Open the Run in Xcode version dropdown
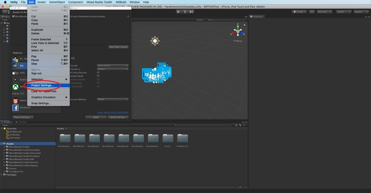Image resolution: width=371 pixels, height=193 pixels. (113, 65)
